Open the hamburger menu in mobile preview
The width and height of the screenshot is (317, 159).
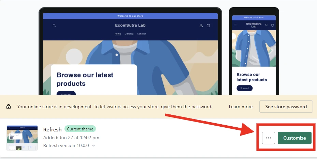click(235, 25)
